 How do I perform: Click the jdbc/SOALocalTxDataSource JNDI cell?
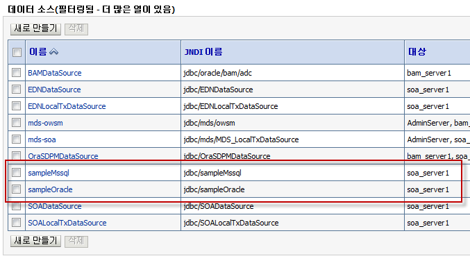[x=292, y=223]
